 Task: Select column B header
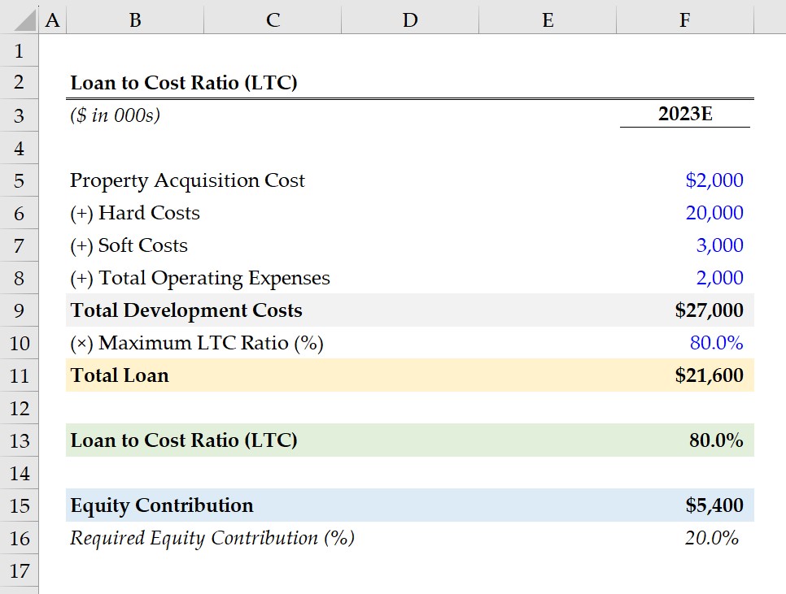click(x=135, y=20)
